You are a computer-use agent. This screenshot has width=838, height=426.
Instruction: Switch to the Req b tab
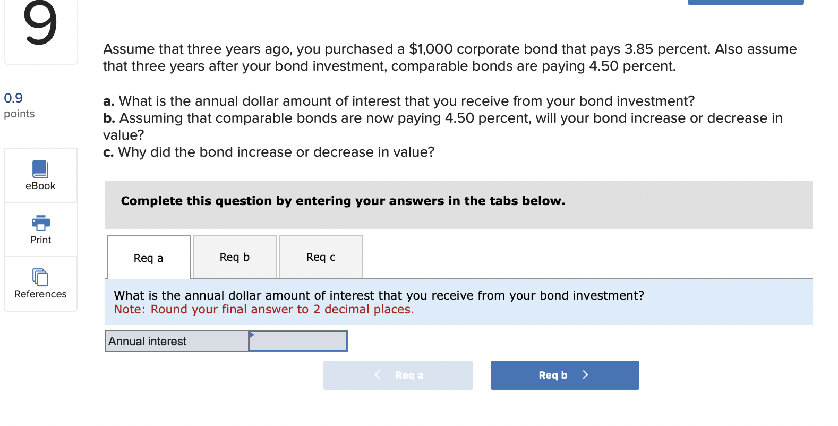point(235,257)
